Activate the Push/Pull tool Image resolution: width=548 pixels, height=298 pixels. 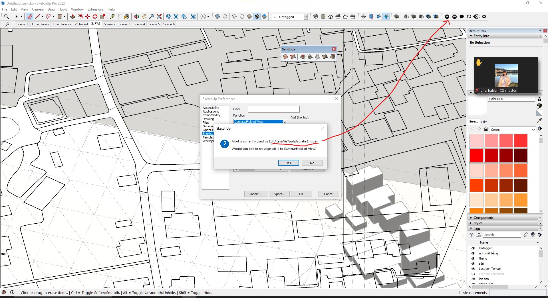tap(73, 17)
